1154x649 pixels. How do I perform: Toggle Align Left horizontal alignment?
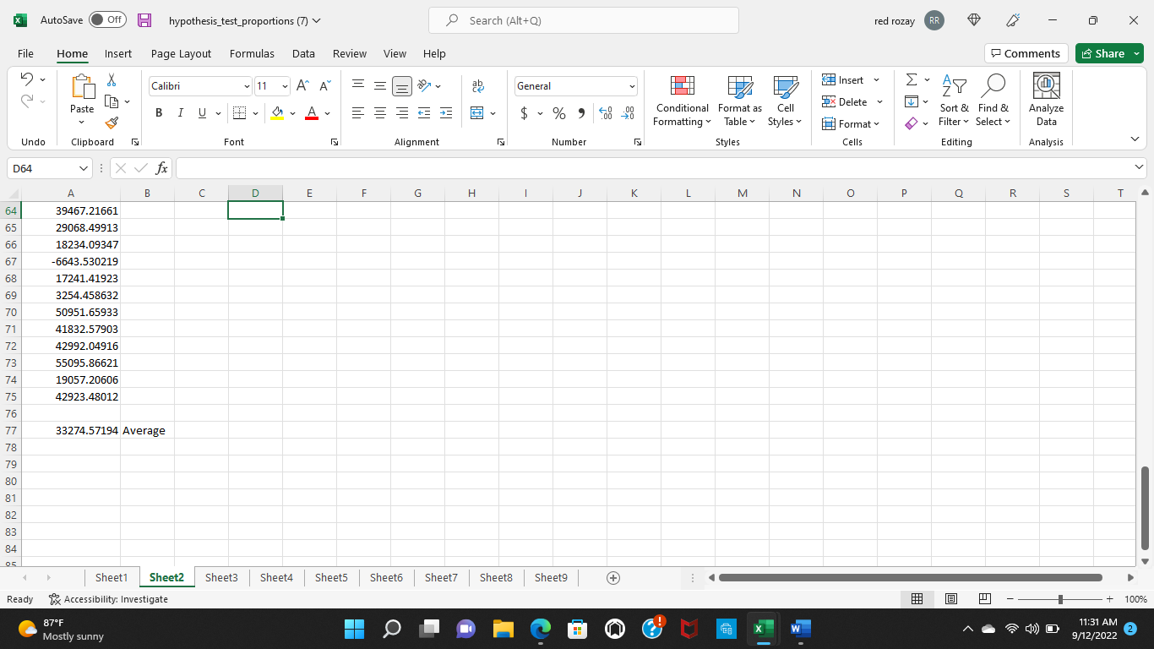pyautogui.click(x=358, y=112)
